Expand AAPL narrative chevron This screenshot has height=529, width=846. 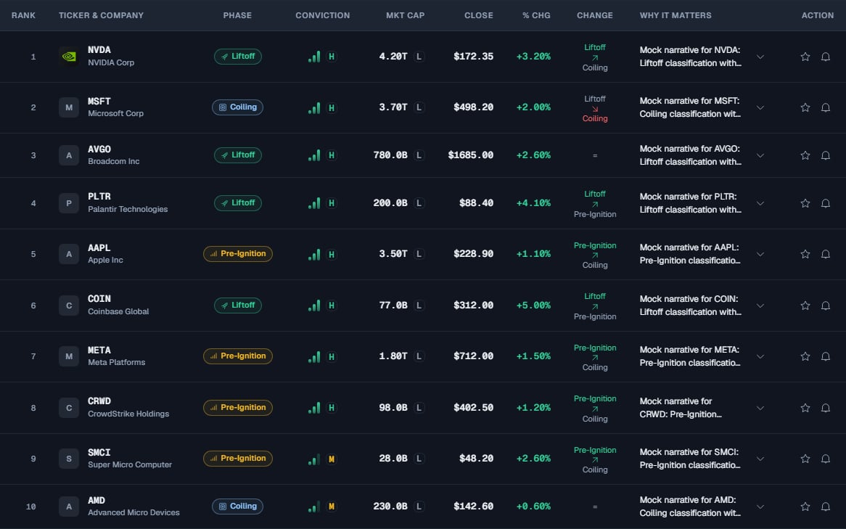point(760,254)
